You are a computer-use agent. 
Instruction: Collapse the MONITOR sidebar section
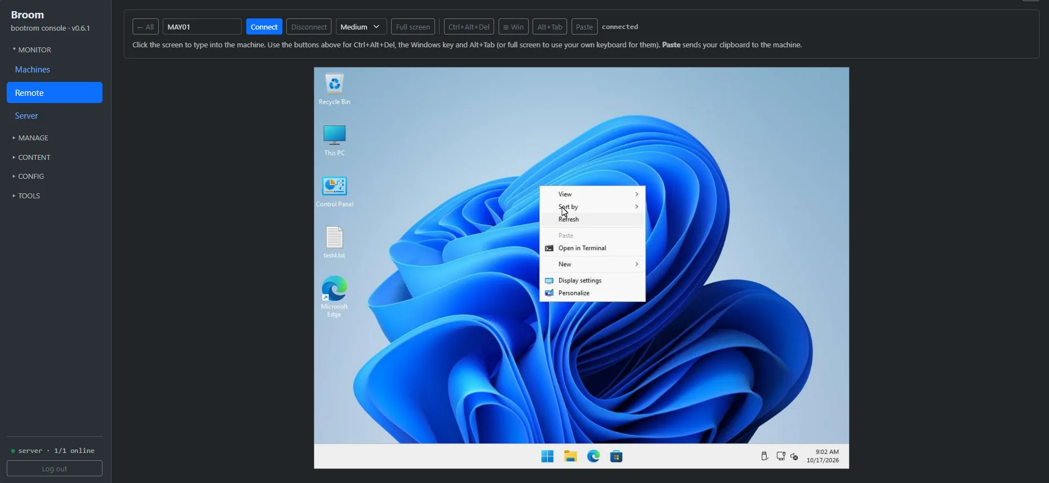click(x=32, y=50)
